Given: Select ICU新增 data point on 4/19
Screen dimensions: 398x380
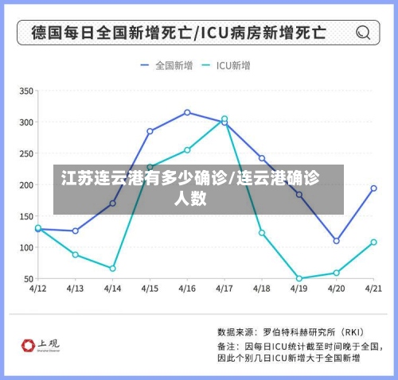Looking at the screenshot, I should coord(299,278).
